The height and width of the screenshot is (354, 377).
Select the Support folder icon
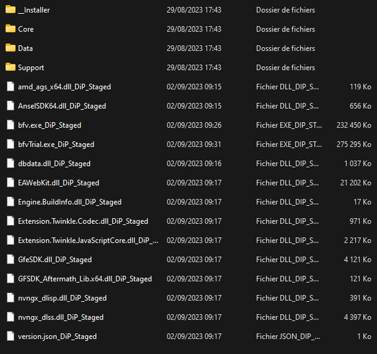(x=11, y=67)
